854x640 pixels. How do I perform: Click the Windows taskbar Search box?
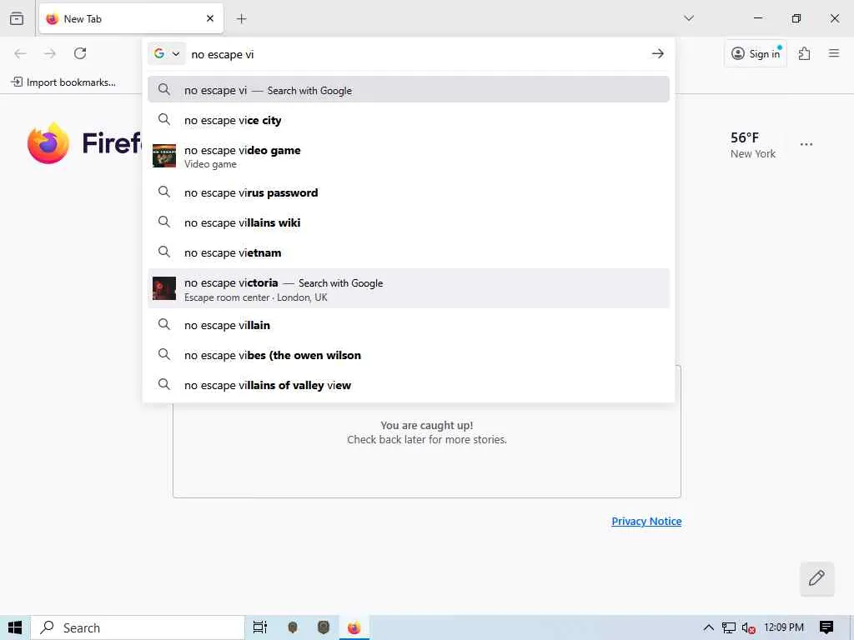click(x=138, y=627)
